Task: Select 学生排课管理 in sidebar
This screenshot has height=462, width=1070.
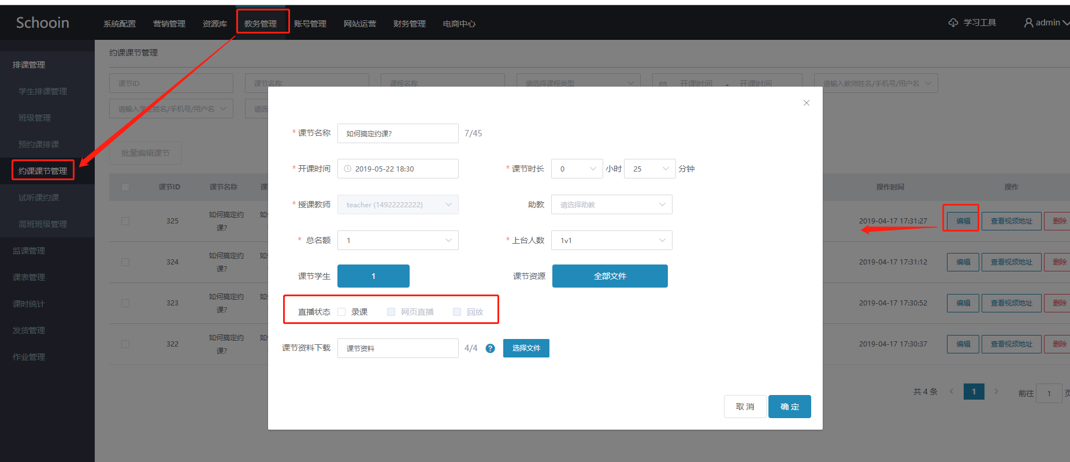Action: coord(43,91)
